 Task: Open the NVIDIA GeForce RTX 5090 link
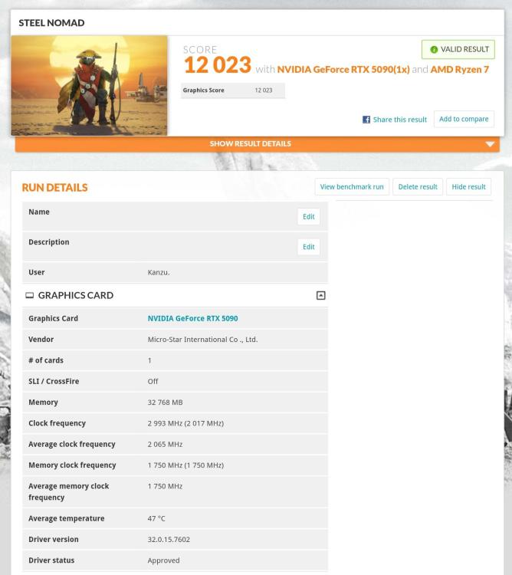click(193, 319)
